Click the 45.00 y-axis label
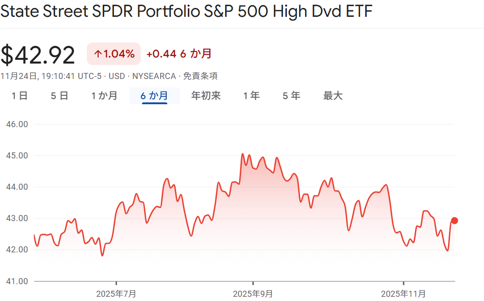 pyautogui.click(x=17, y=155)
